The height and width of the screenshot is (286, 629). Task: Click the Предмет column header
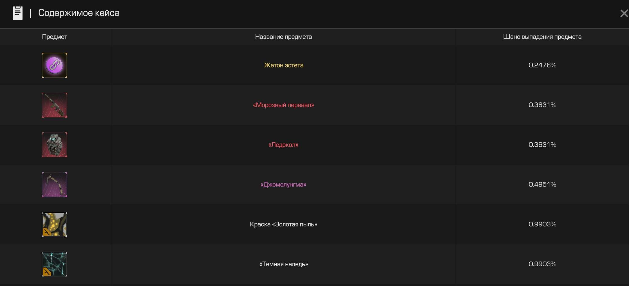pyautogui.click(x=55, y=37)
